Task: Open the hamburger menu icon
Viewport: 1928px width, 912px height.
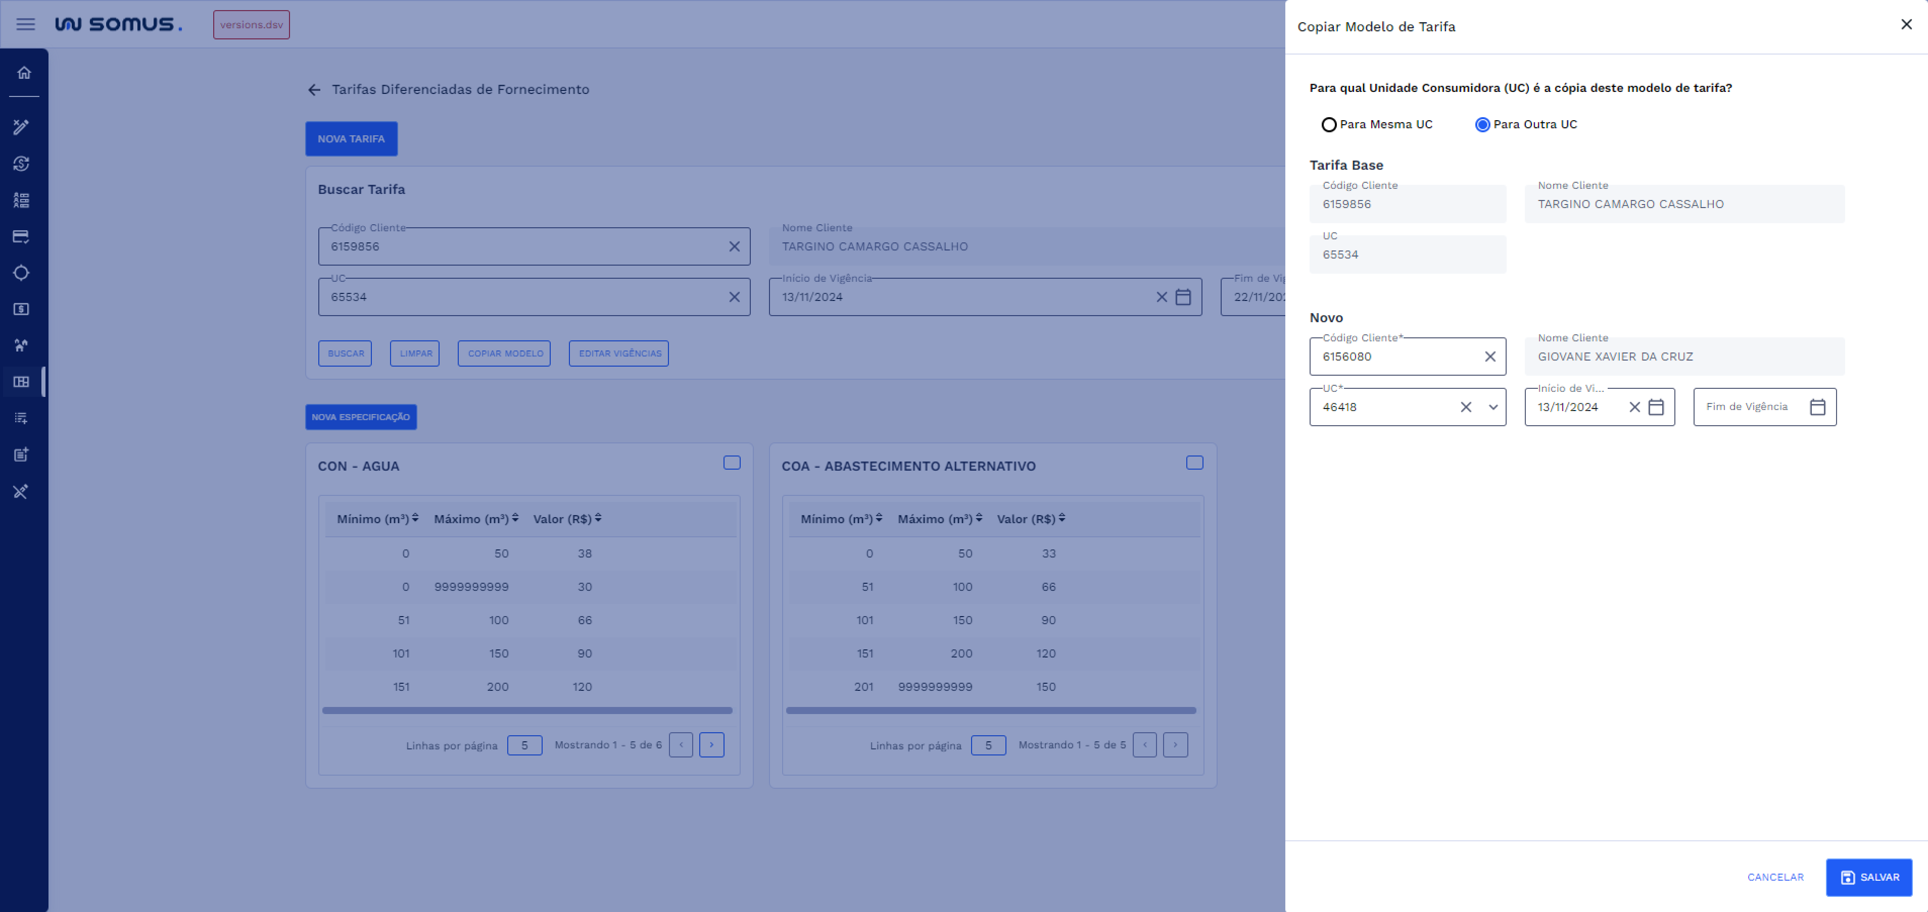Action: pos(25,24)
